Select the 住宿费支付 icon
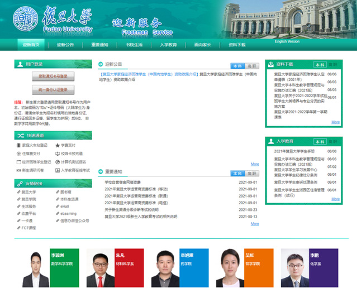 coord(18,153)
